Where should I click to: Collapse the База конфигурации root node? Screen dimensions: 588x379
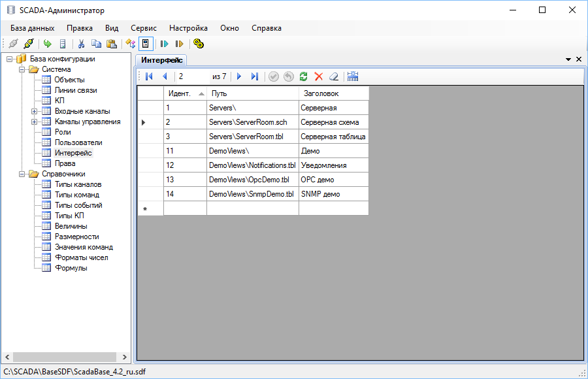click(10, 59)
